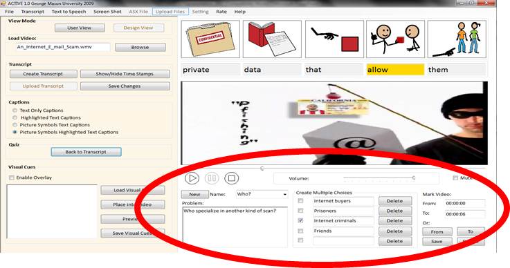Select Text Only Captions radio option
Viewport: 510px width, 268px height.
click(x=15, y=111)
